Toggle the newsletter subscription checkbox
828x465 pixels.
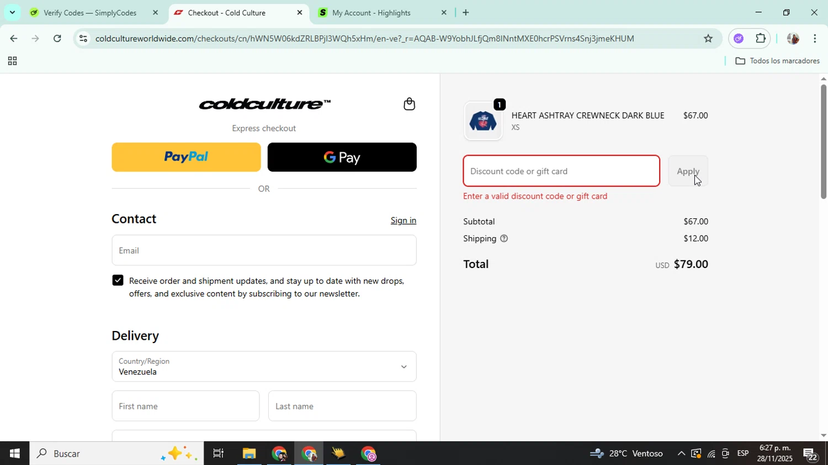point(118,280)
